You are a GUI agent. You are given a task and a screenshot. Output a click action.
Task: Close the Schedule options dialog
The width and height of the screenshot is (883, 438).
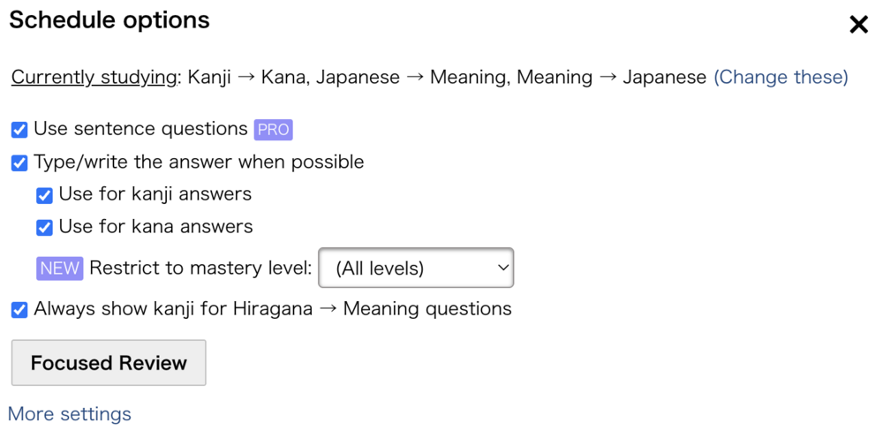click(x=858, y=25)
